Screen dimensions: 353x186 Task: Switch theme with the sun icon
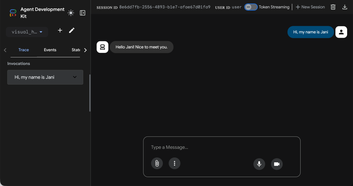click(71, 13)
